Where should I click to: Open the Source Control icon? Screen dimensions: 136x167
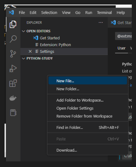pyautogui.click(x=13, y=54)
